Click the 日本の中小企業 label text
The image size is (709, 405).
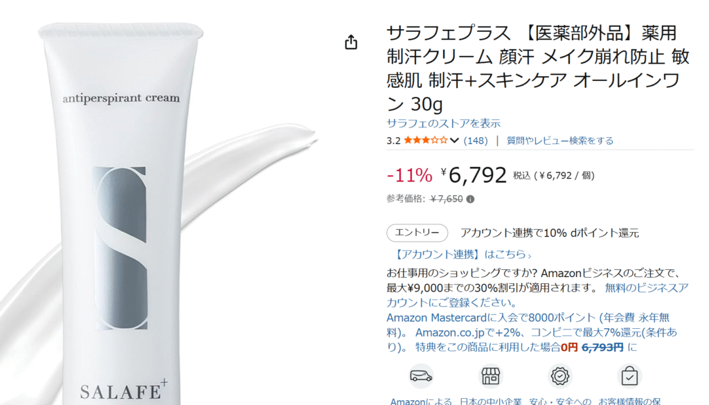[491, 400]
